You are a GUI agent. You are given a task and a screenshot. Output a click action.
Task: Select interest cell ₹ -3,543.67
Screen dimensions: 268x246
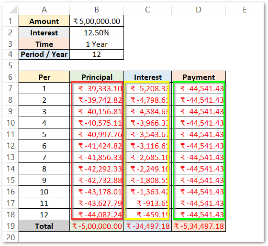[x=147, y=134]
